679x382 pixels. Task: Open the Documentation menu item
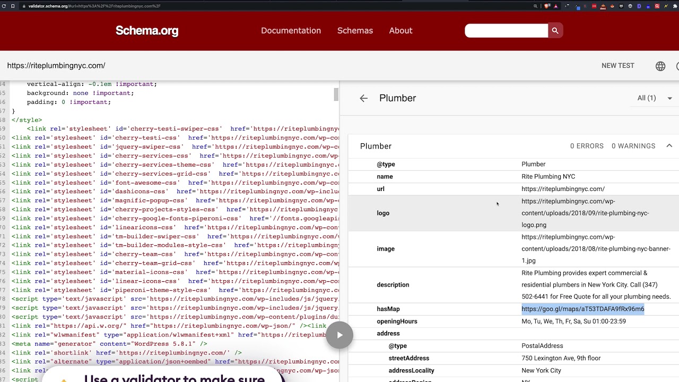pos(291,31)
